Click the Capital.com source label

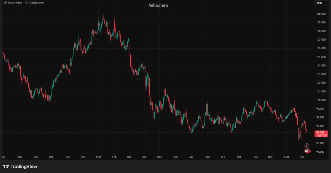click(x=37, y=3)
